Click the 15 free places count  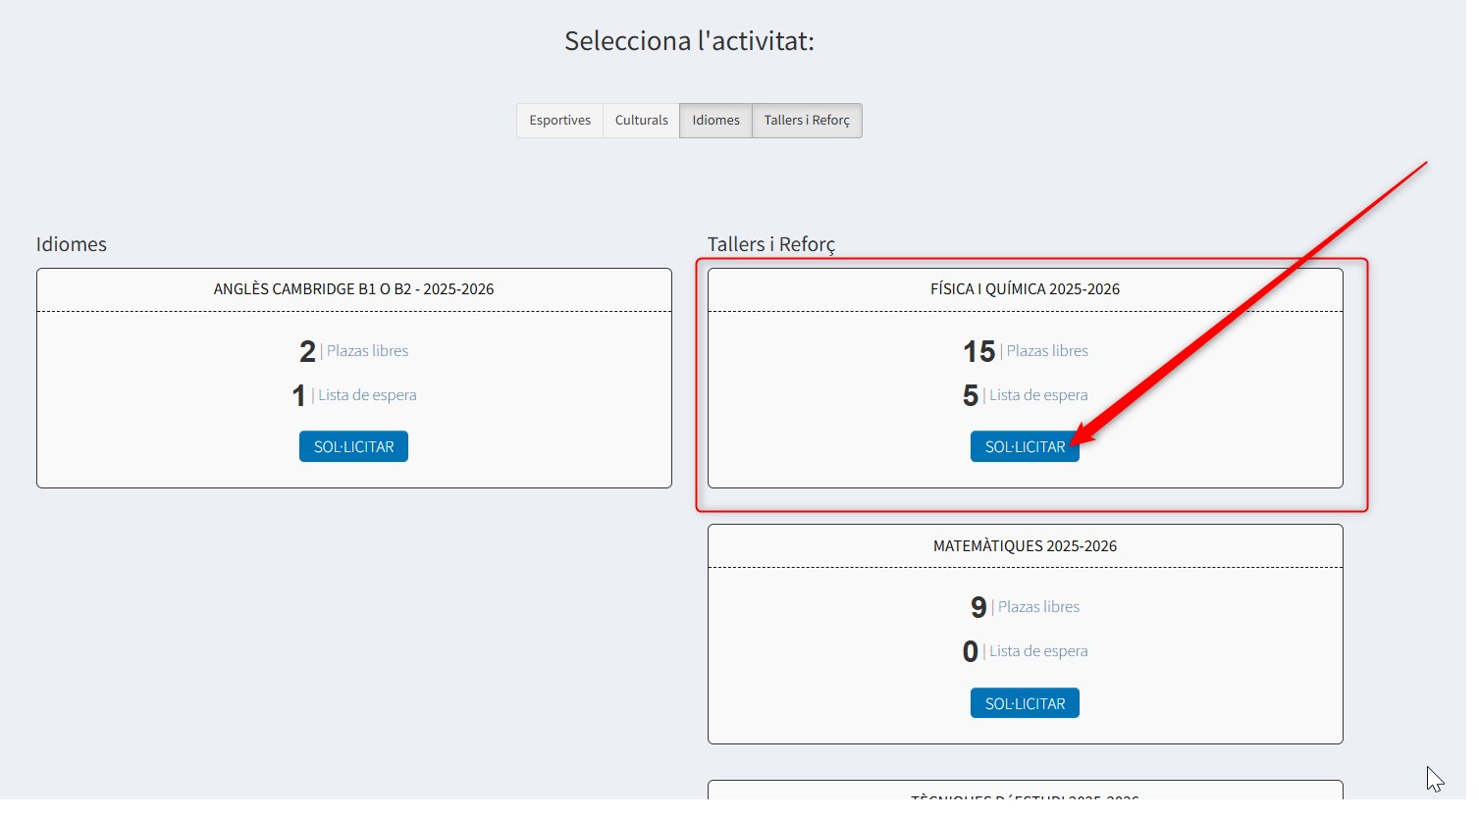pyautogui.click(x=978, y=351)
